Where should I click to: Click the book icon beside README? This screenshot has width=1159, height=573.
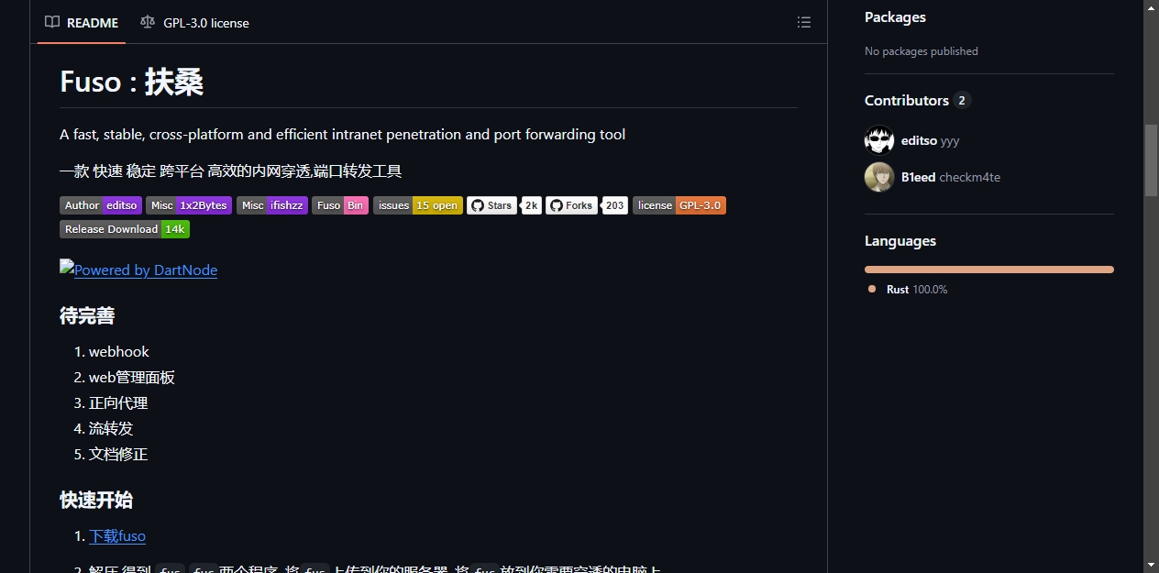52,22
